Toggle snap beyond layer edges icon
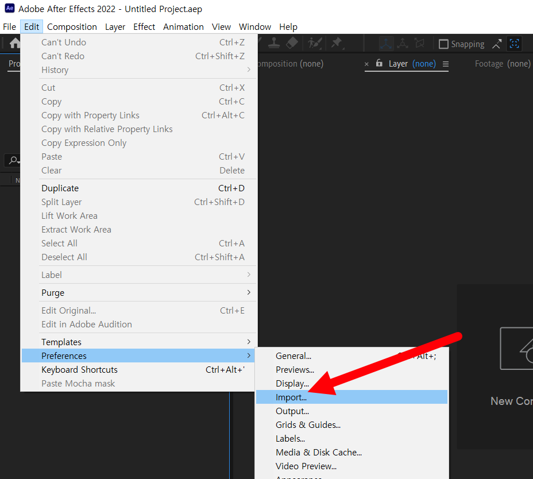 click(497, 44)
